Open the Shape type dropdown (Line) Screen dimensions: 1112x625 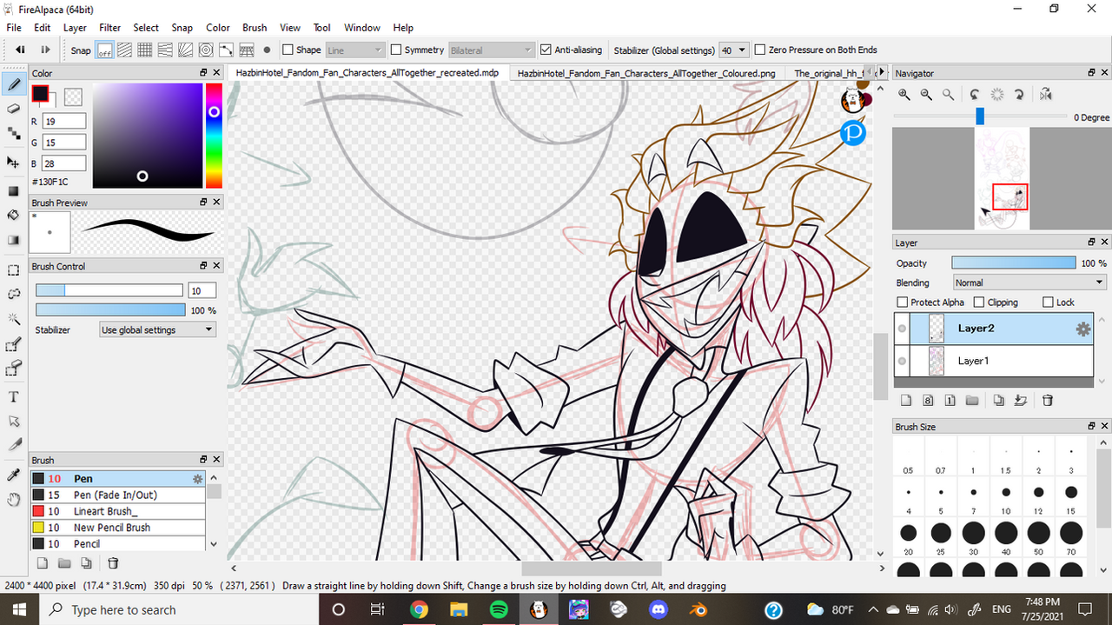point(354,50)
